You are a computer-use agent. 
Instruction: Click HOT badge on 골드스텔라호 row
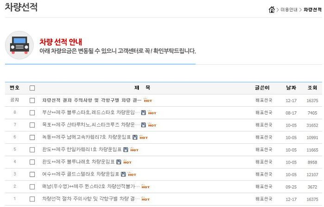(132, 174)
